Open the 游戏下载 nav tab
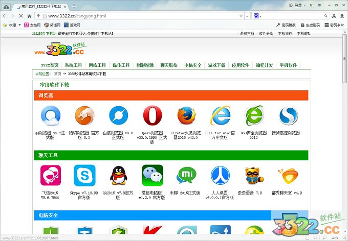This screenshot has width=348, height=241. click(x=216, y=65)
